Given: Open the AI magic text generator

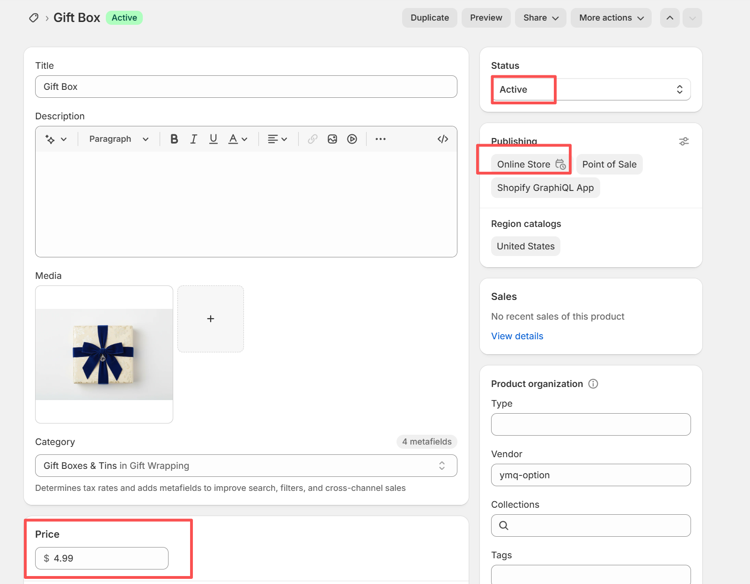Looking at the screenshot, I should tap(55, 139).
